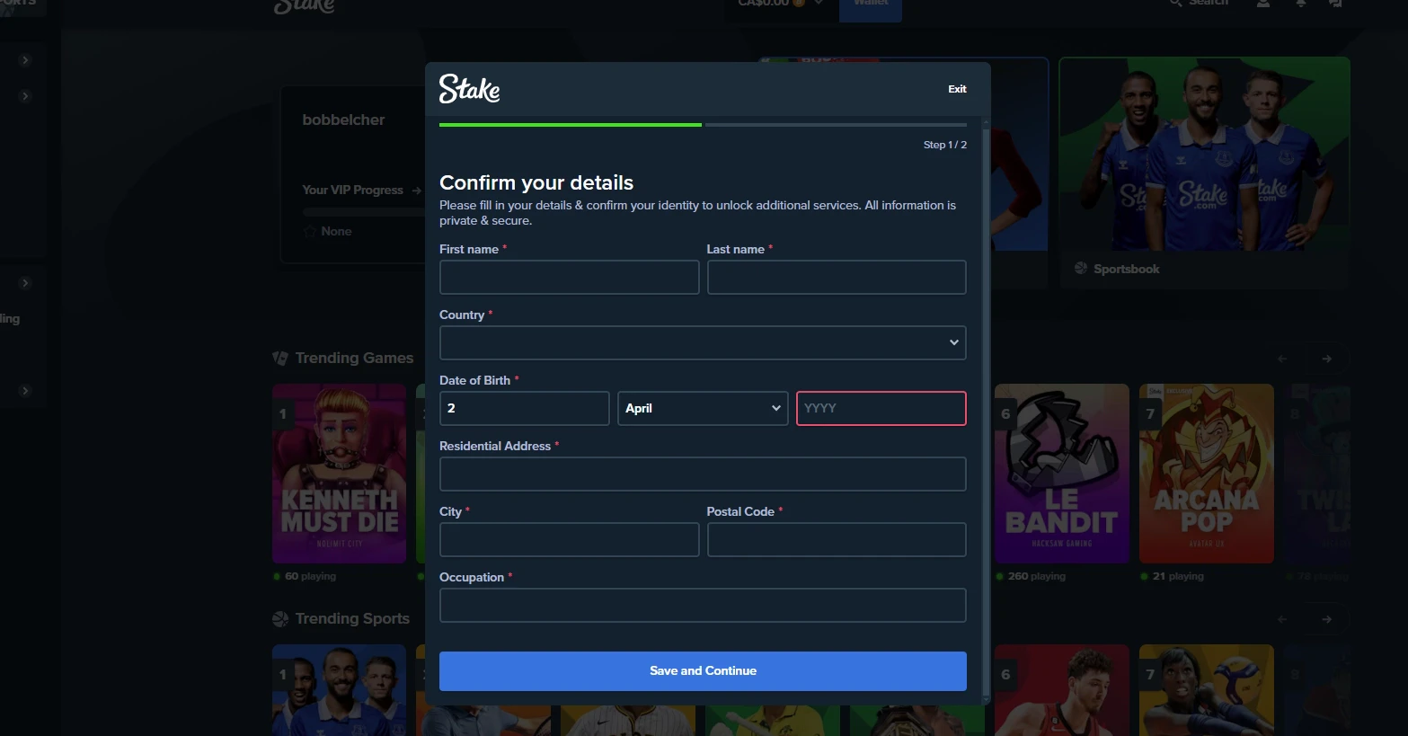The height and width of the screenshot is (736, 1408).
Task: Click the Sportsbook label icon
Action: click(x=1081, y=269)
